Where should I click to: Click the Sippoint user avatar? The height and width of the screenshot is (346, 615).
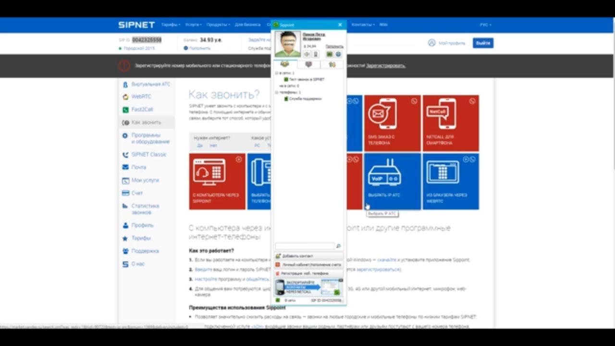(288, 44)
